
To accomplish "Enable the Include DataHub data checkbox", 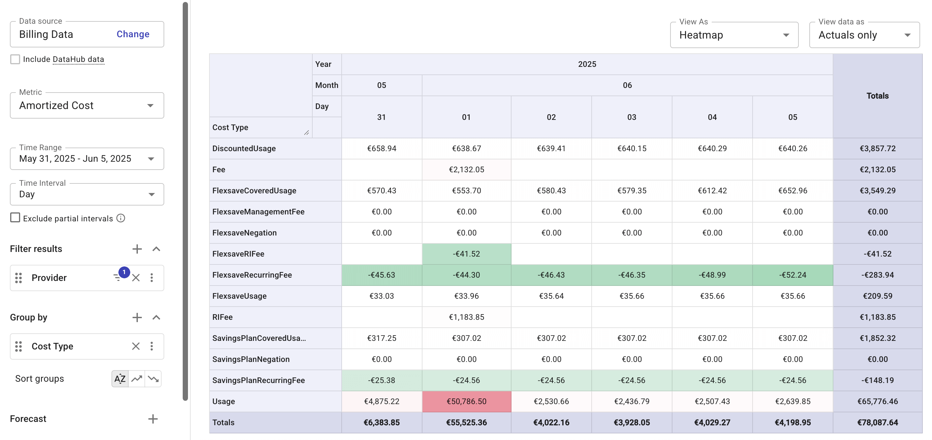I will (15, 59).
